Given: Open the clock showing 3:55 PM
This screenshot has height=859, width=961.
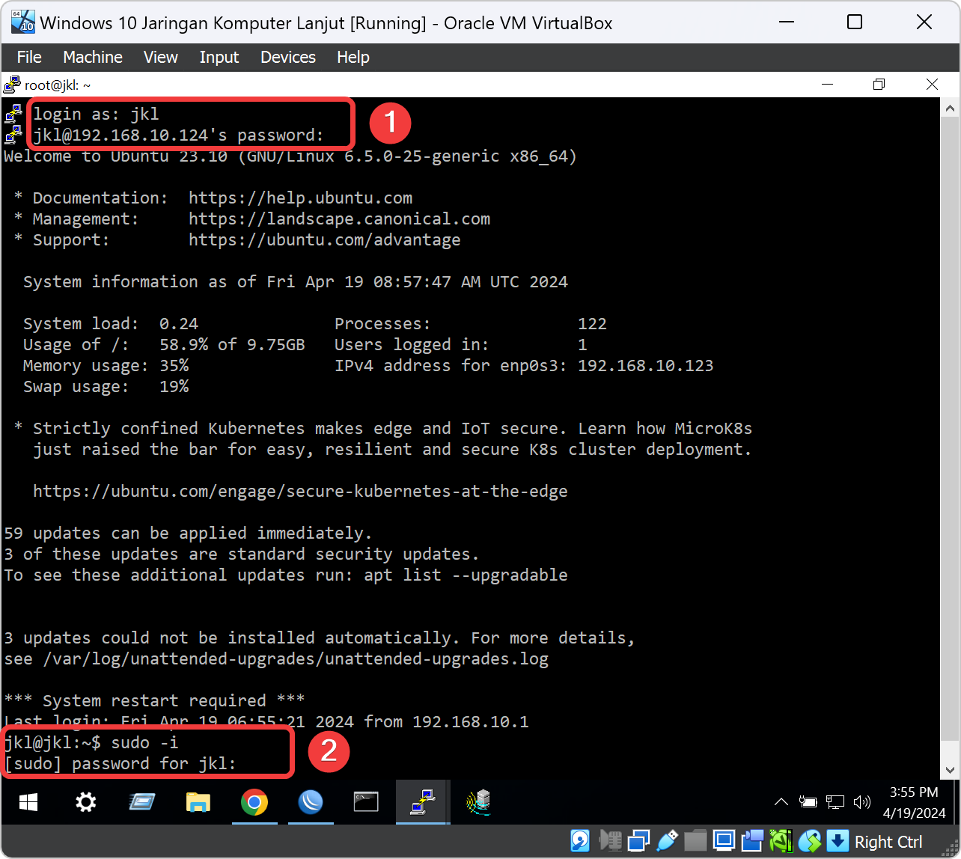Looking at the screenshot, I should pyautogui.click(x=914, y=802).
